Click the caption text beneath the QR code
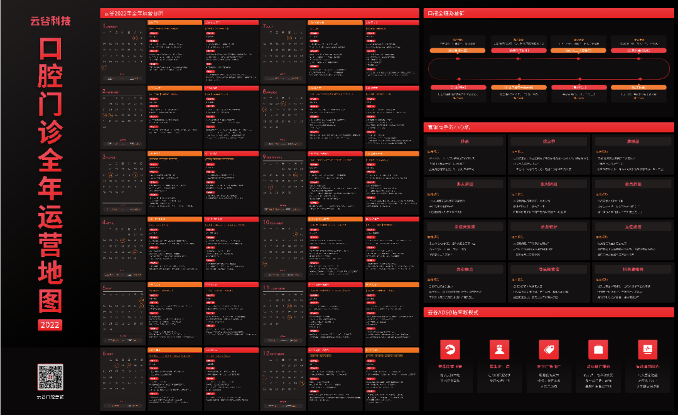Screen dimensions: 678x415 click(x=50, y=396)
